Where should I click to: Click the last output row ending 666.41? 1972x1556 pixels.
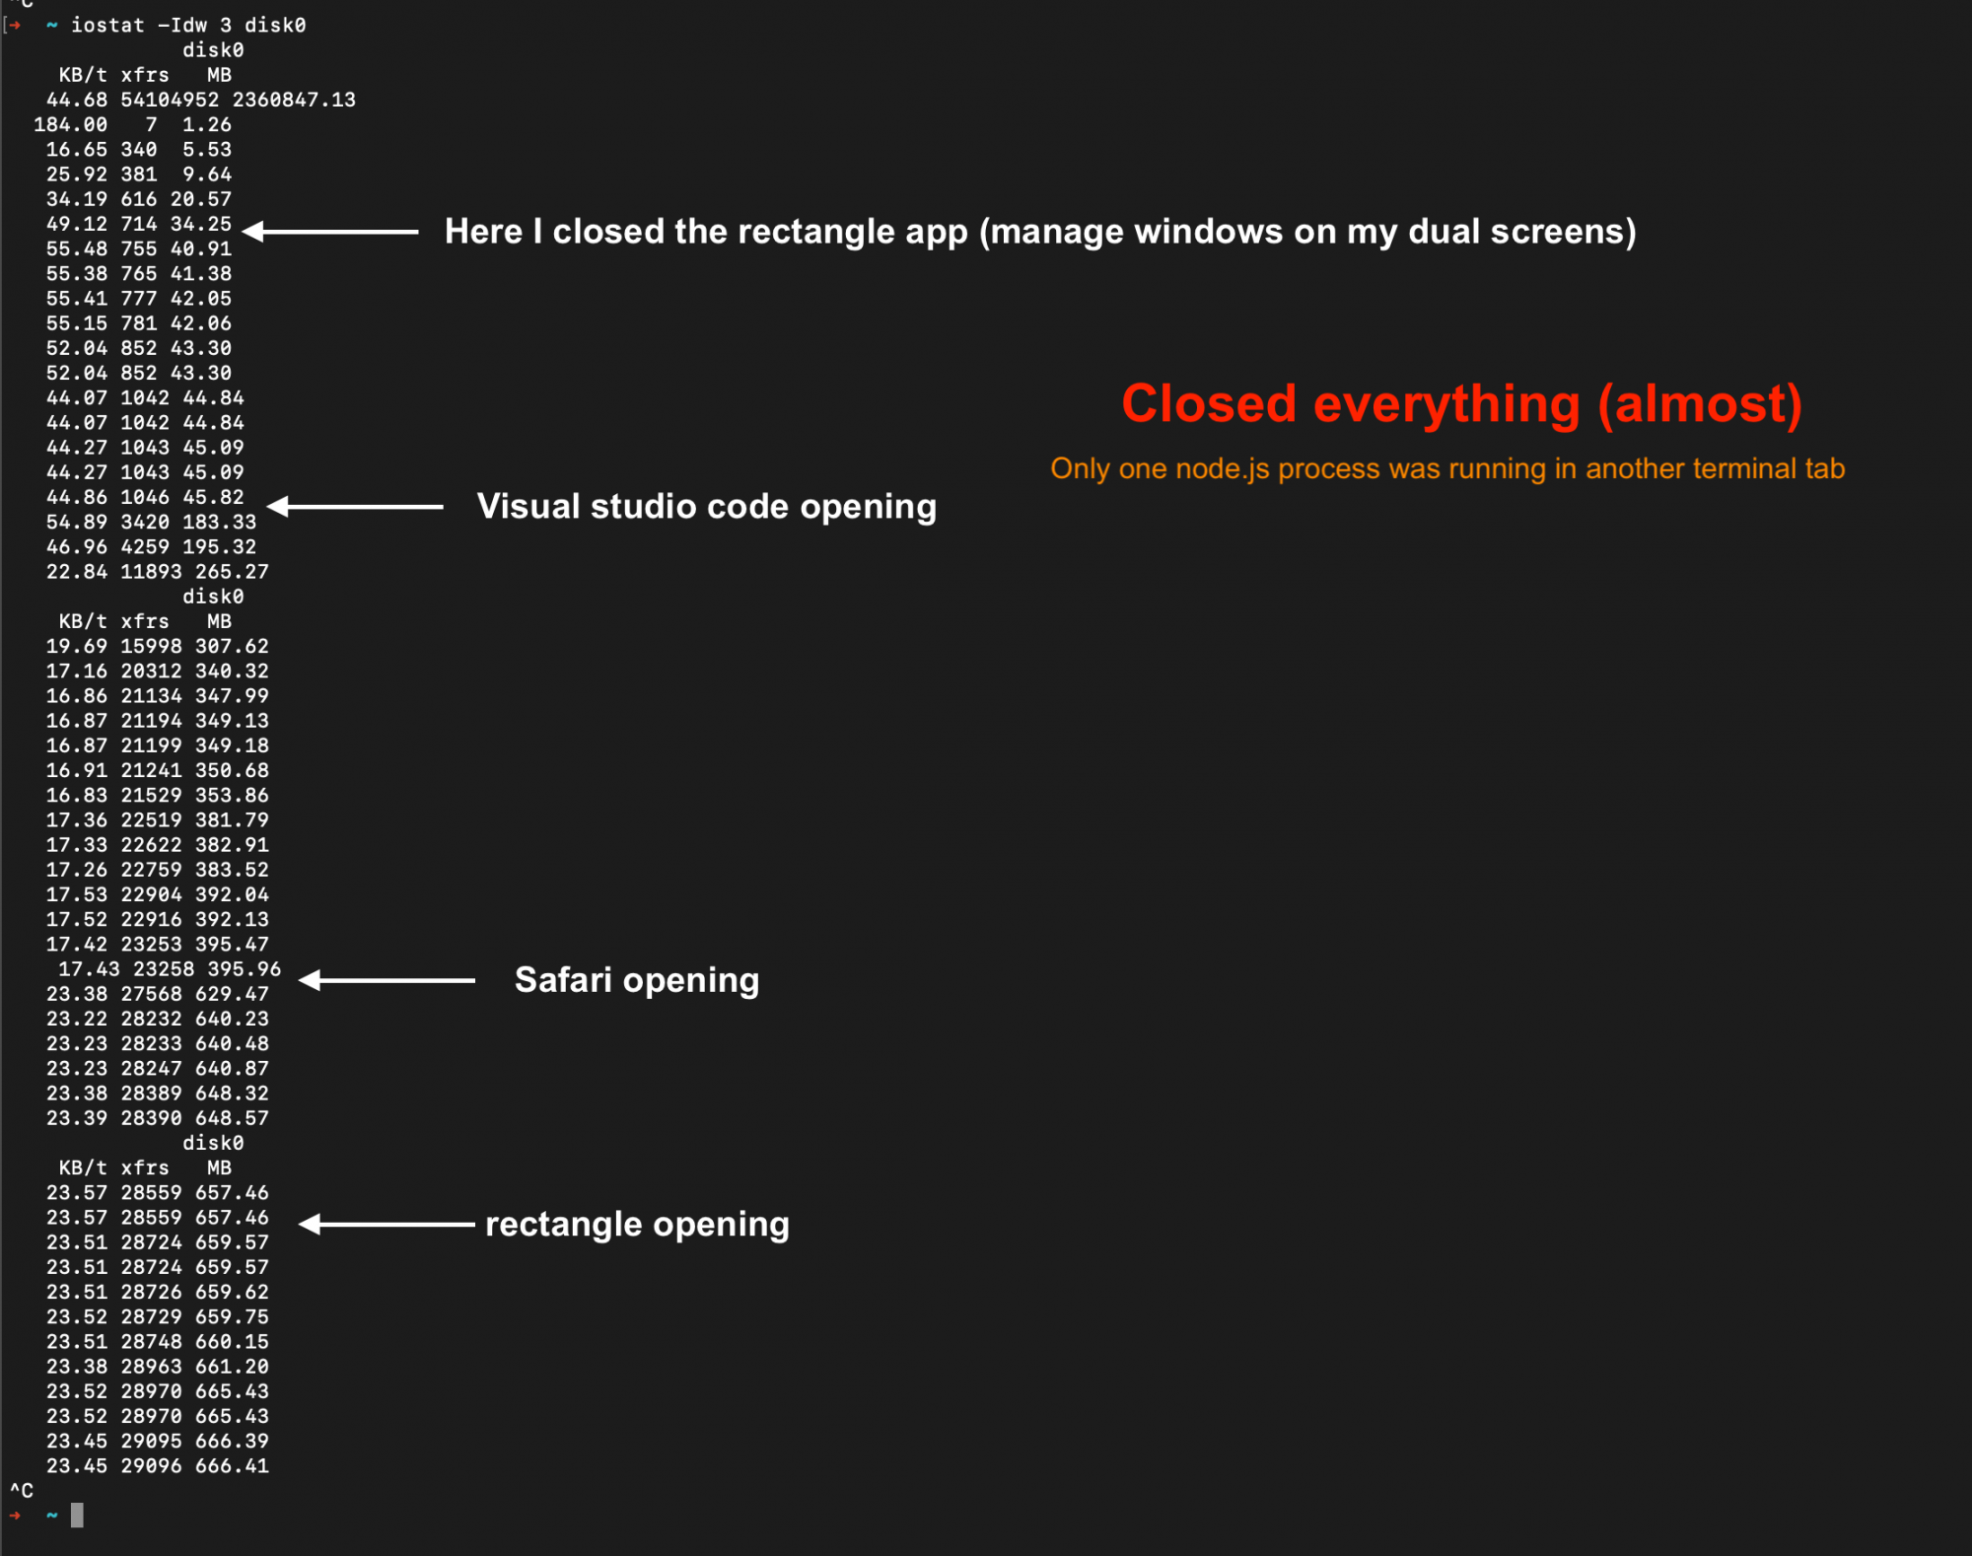(x=158, y=1466)
